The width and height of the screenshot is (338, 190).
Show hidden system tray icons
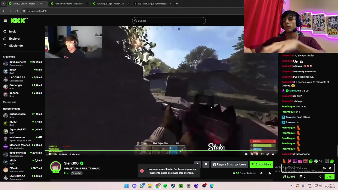tap(292, 186)
